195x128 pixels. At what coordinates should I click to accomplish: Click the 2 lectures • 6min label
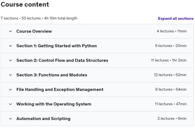(x=172, y=118)
